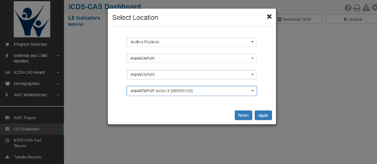Open the AWC Report page
The width and height of the screenshot is (377, 164).
(x=25, y=118)
